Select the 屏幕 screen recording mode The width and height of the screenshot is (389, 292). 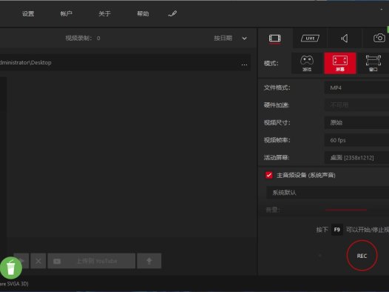pyautogui.click(x=340, y=63)
